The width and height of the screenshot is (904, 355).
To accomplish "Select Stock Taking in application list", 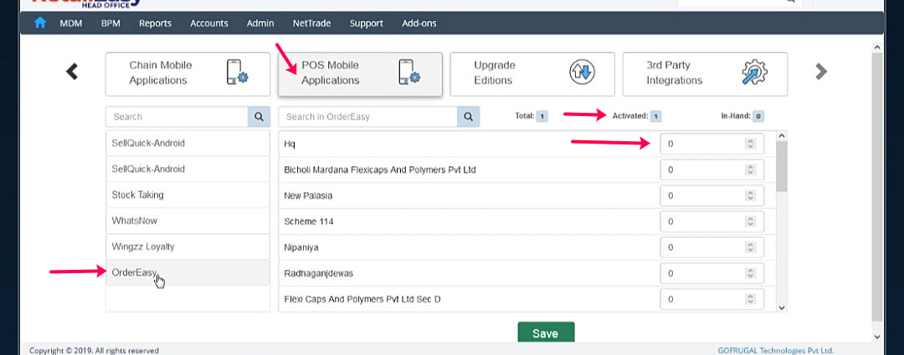I will click(187, 195).
